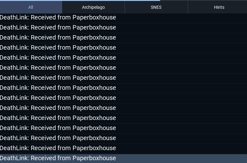Select the second DeathLink log entry
The image size is (247, 163).
[124, 27]
